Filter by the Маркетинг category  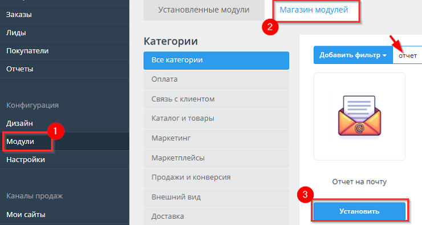coord(216,139)
